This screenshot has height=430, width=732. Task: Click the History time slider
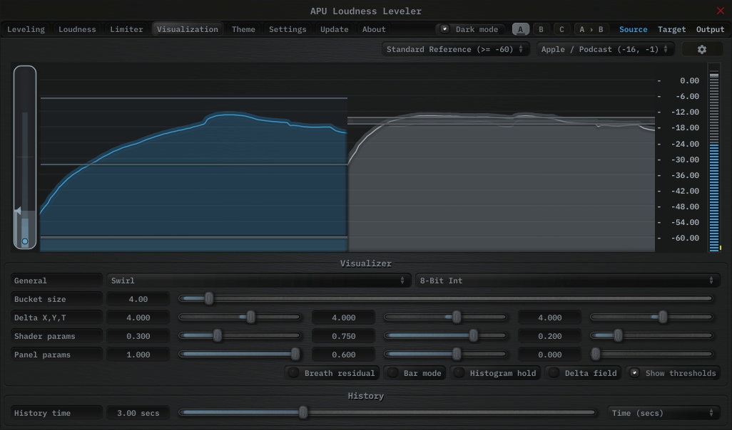point(386,413)
